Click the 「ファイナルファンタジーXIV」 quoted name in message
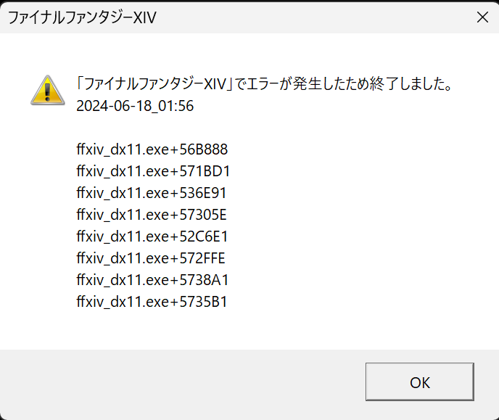The image size is (499, 420). [154, 84]
